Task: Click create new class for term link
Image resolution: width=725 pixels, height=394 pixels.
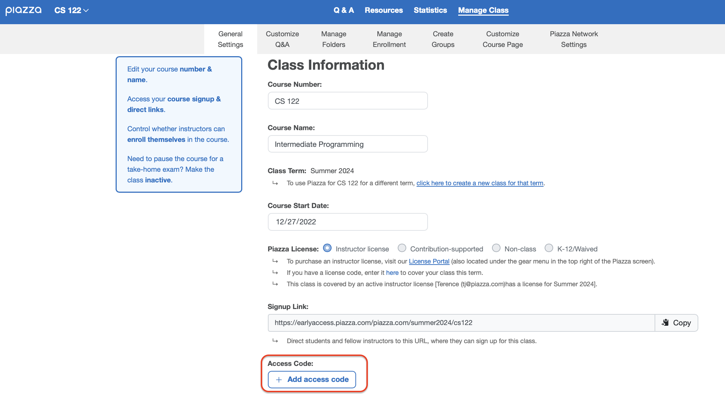Action: click(480, 183)
